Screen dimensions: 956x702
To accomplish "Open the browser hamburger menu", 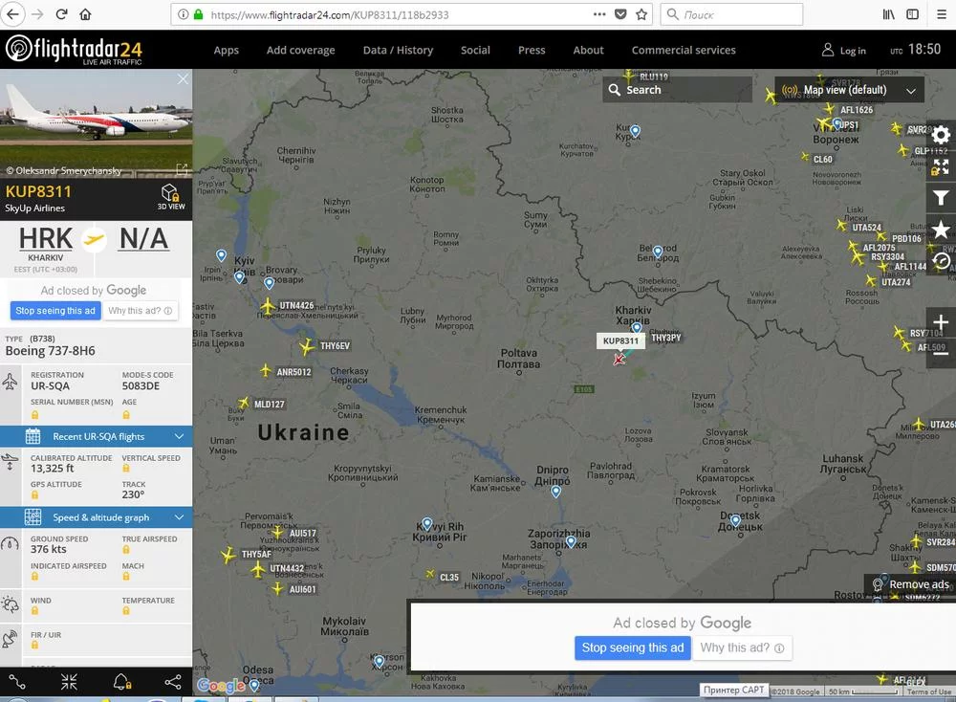I will [x=942, y=14].
